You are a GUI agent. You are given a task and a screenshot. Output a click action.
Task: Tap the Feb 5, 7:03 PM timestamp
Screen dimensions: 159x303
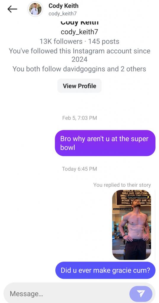79,118
